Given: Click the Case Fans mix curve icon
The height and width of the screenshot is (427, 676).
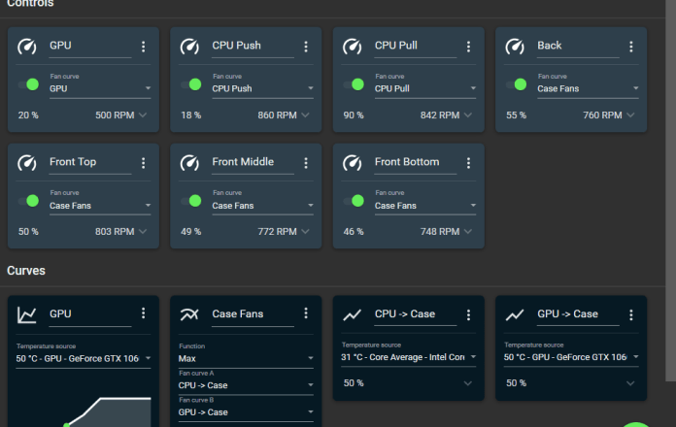Looking at the screenshot, I should [x=189, y=314].
